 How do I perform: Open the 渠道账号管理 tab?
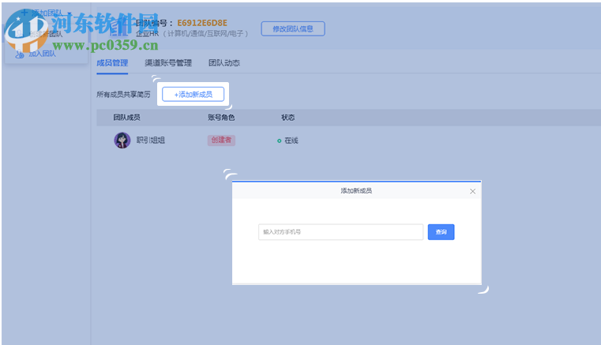(x=168, y=63)
